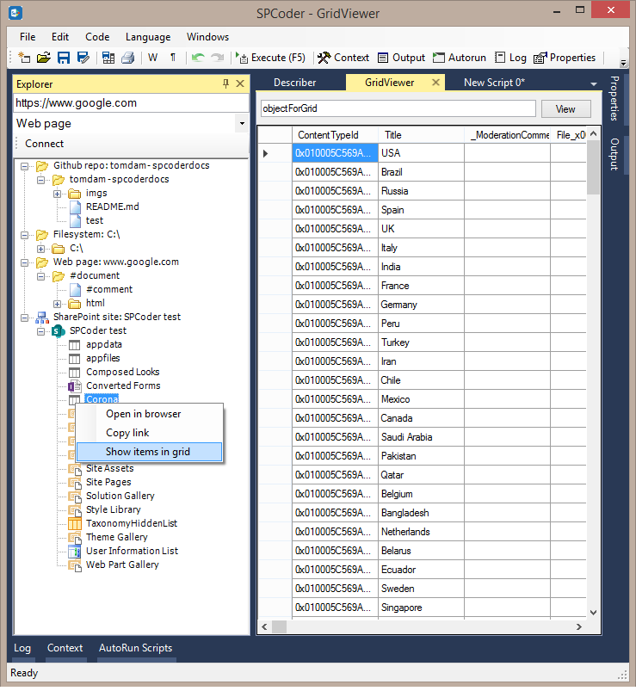Open the Autorun toolbar button
The image size is (636, 691).
460,58
